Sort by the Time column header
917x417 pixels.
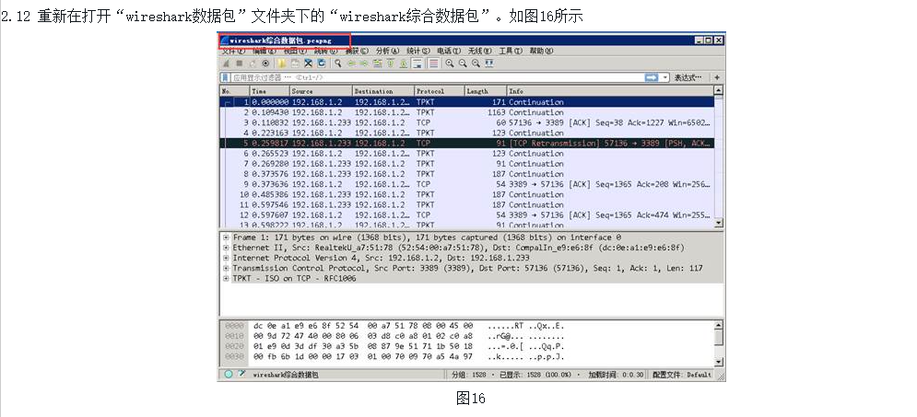[x=270, y=91]
